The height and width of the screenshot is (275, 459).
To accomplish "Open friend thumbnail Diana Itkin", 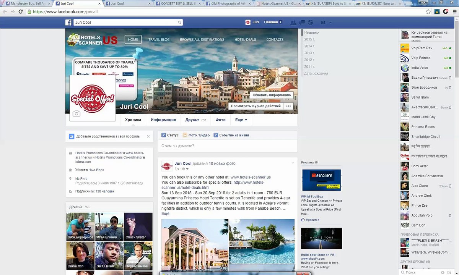I will pyautogui.click(x=80, y=256).
